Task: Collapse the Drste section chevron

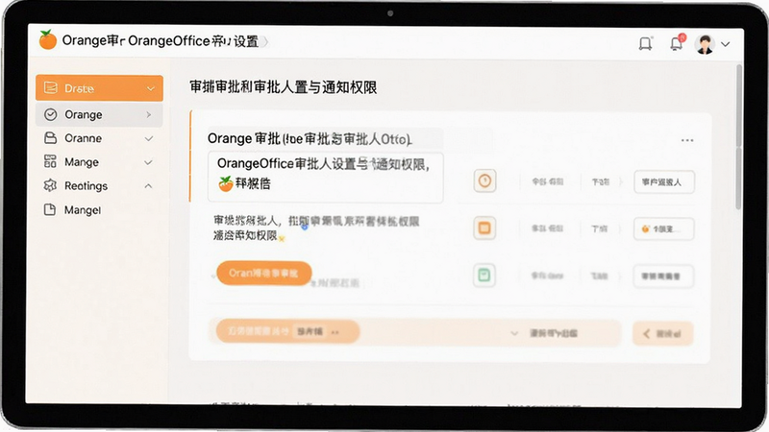Action: point(151,88)
